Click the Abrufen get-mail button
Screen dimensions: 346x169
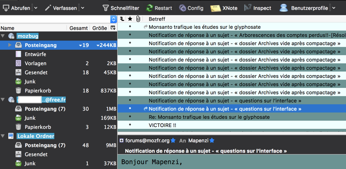pyautogui.click(x=16, y=8)
